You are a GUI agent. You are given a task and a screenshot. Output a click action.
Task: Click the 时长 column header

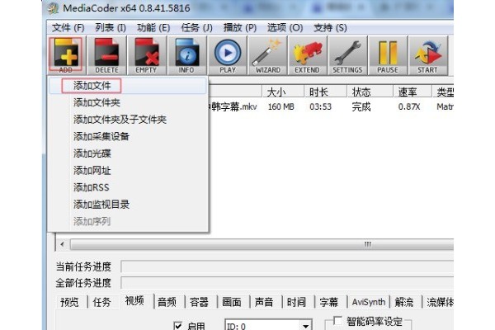(x=326, y=92)
